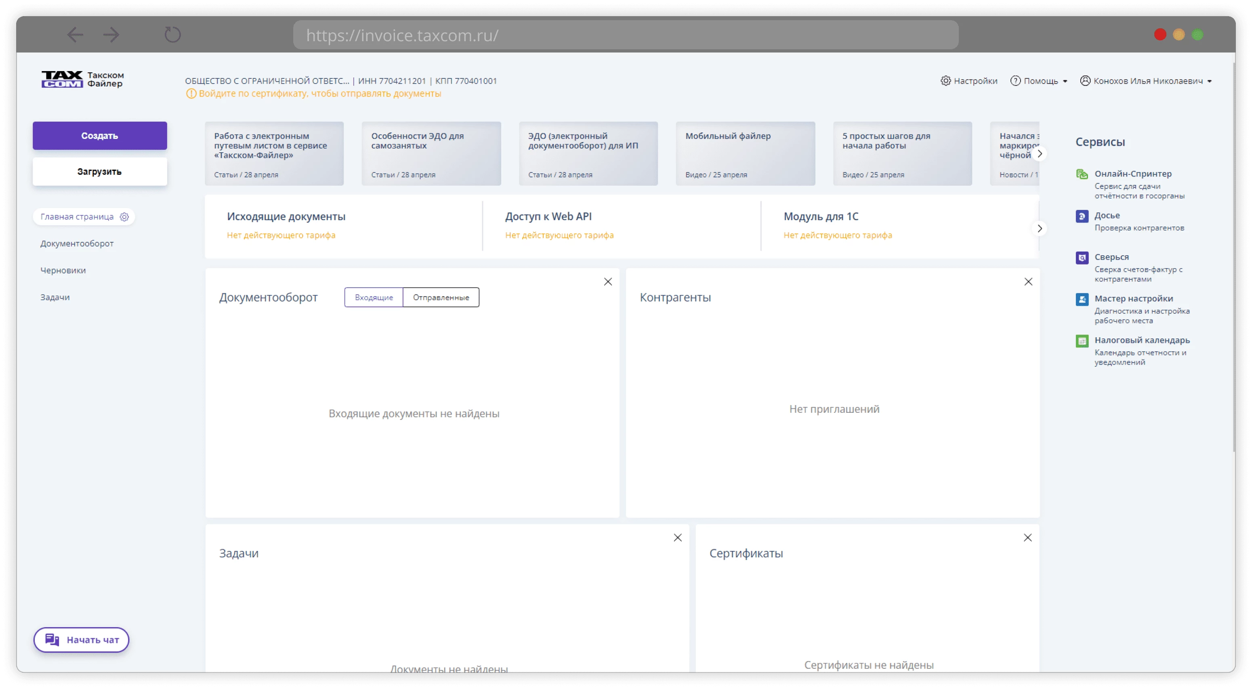The width and height of the screenshot is (1252, 689).
Task: Click the Сверься service icon
Action: [1082, 258]
